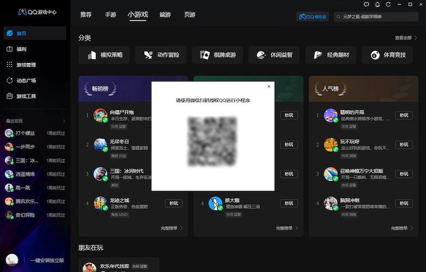The image size is (426, 272).
Task: Click 秒玩 for 龙迹之城
Action: click(174, 203)
